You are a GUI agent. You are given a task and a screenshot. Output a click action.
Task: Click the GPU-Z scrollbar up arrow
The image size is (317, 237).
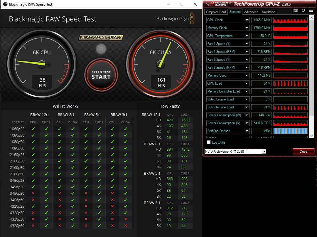(x=311, y=18)
